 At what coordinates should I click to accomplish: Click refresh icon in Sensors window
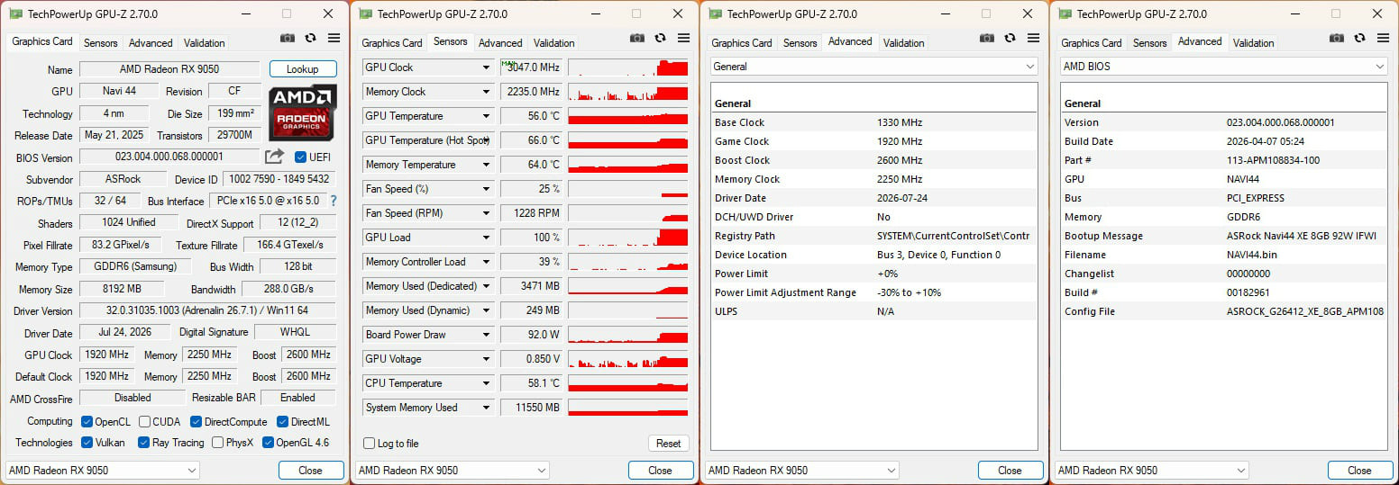pos(661,38)
